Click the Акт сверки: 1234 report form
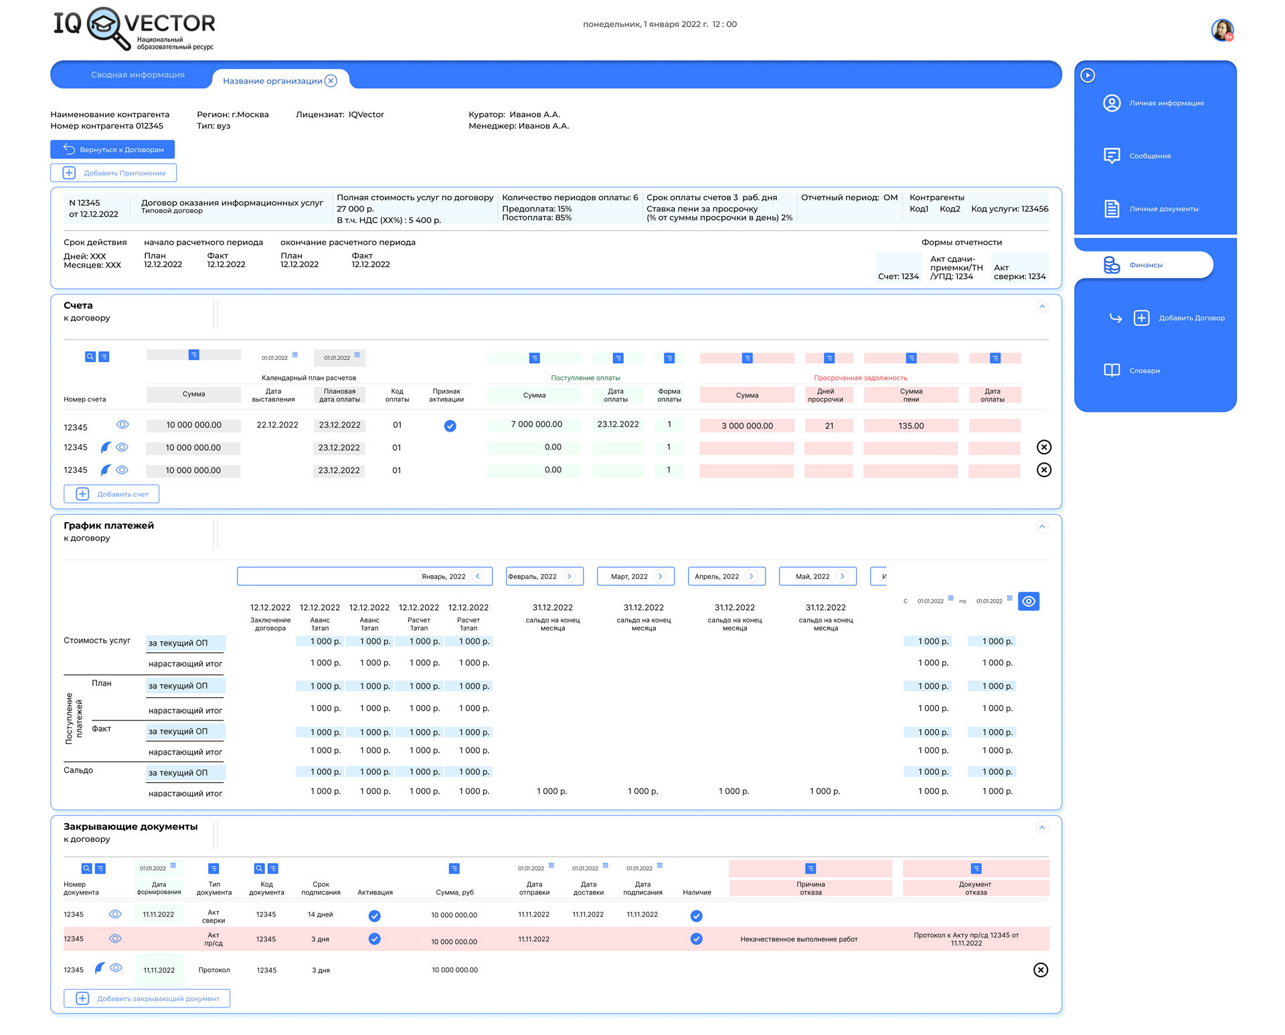This screenshot has width=1285, height=1035. point(1020,268)
